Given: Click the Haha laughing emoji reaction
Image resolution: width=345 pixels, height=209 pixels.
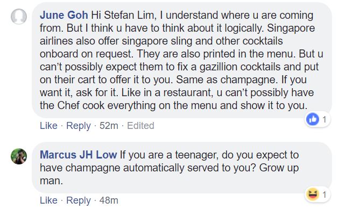Looking at the screenshot, I should tap(312, 194).
